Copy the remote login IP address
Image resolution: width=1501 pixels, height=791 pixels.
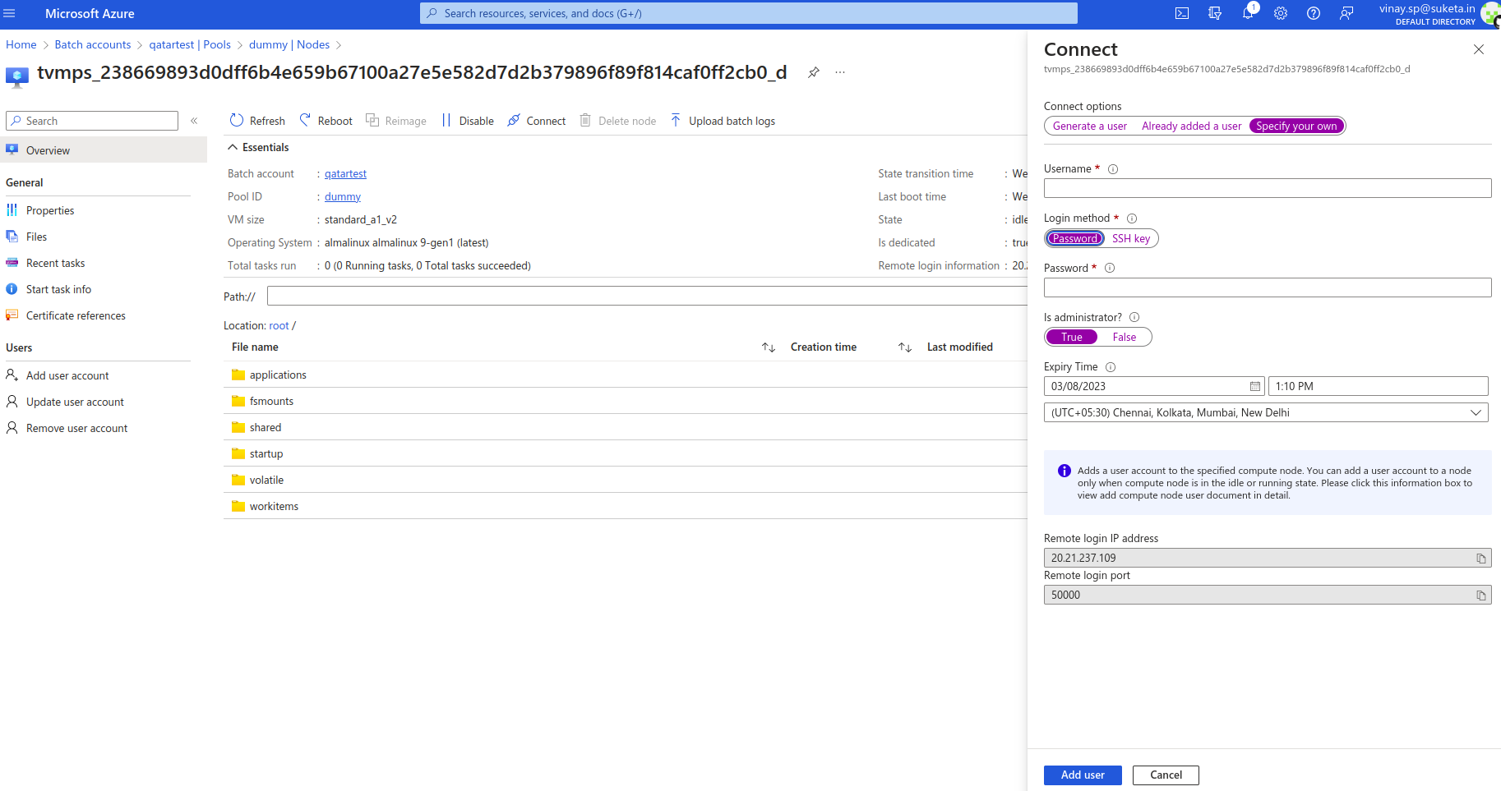1481,558
